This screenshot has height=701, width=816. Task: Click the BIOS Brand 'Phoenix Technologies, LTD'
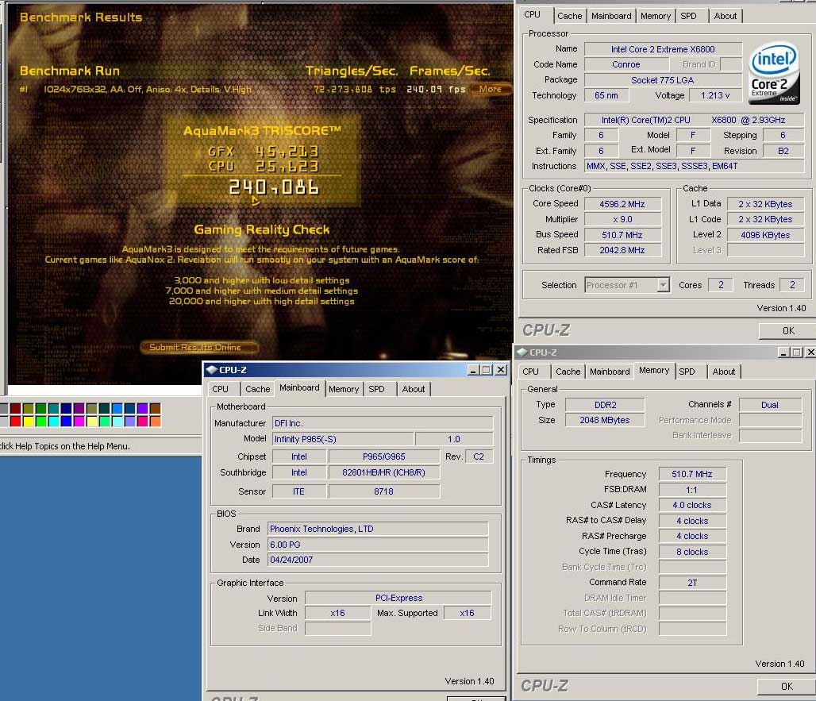click(x=377, y=529)
